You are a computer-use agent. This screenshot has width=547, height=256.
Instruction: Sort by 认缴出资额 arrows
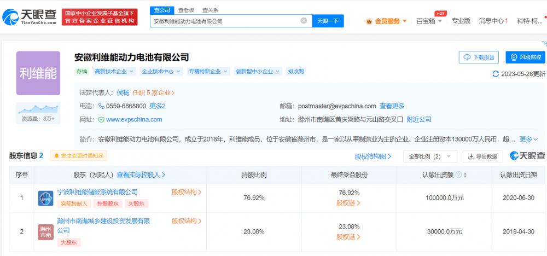click(x=465, y=174)
